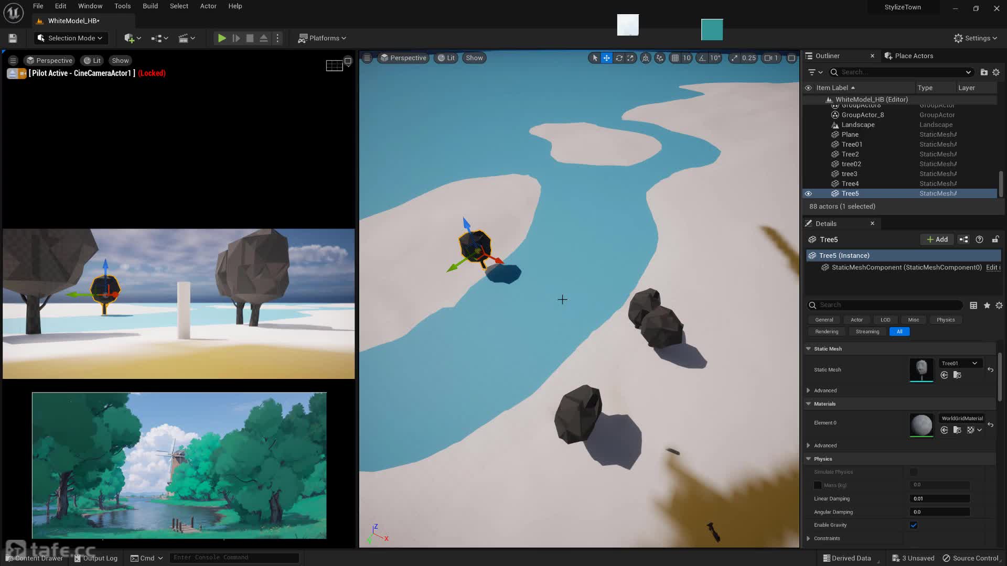
Task: Filter Details by the Rendering category
Action: 827,332
